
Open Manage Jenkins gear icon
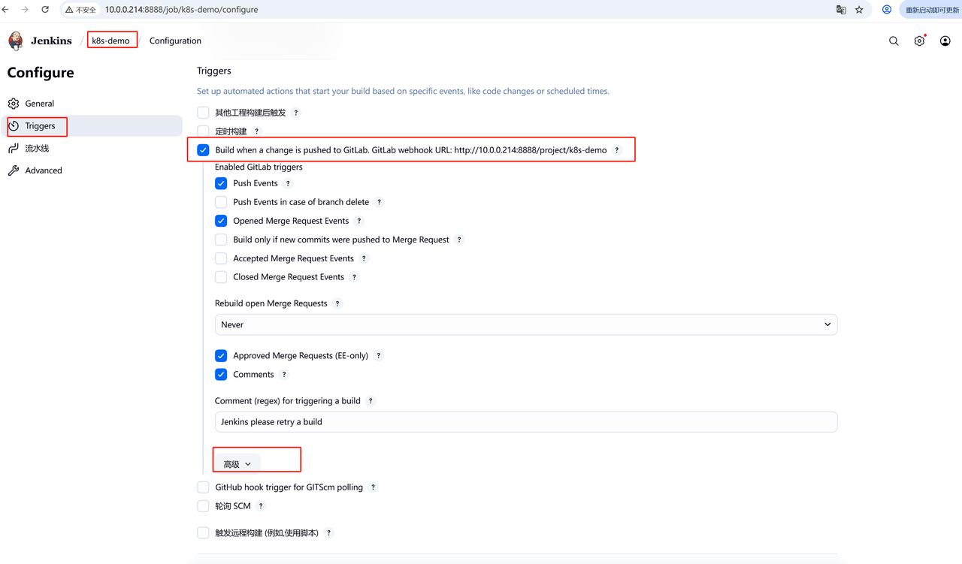click(919, 41)
